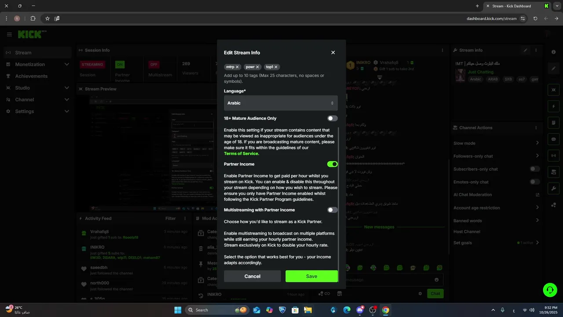This screenshot has height=317, width=563.
Task: Toggle Subscribers-only chat
Action: coord(535,169)
